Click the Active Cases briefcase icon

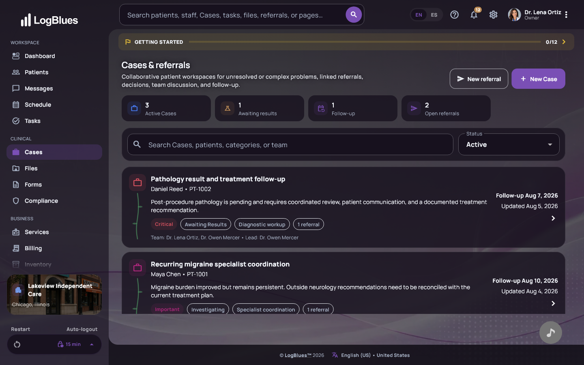click(134, 108)
